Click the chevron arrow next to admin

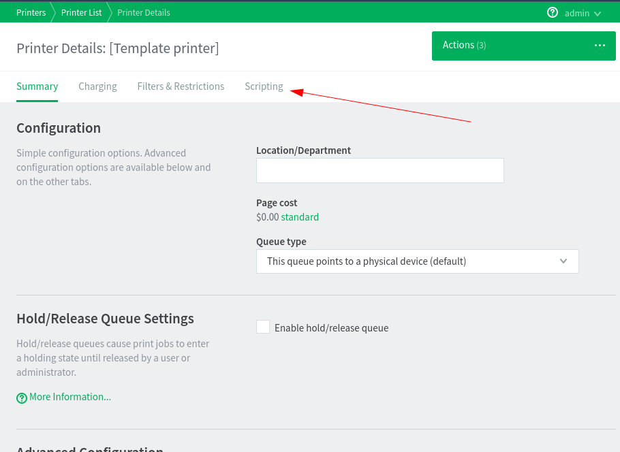click(x=598, y=14)
